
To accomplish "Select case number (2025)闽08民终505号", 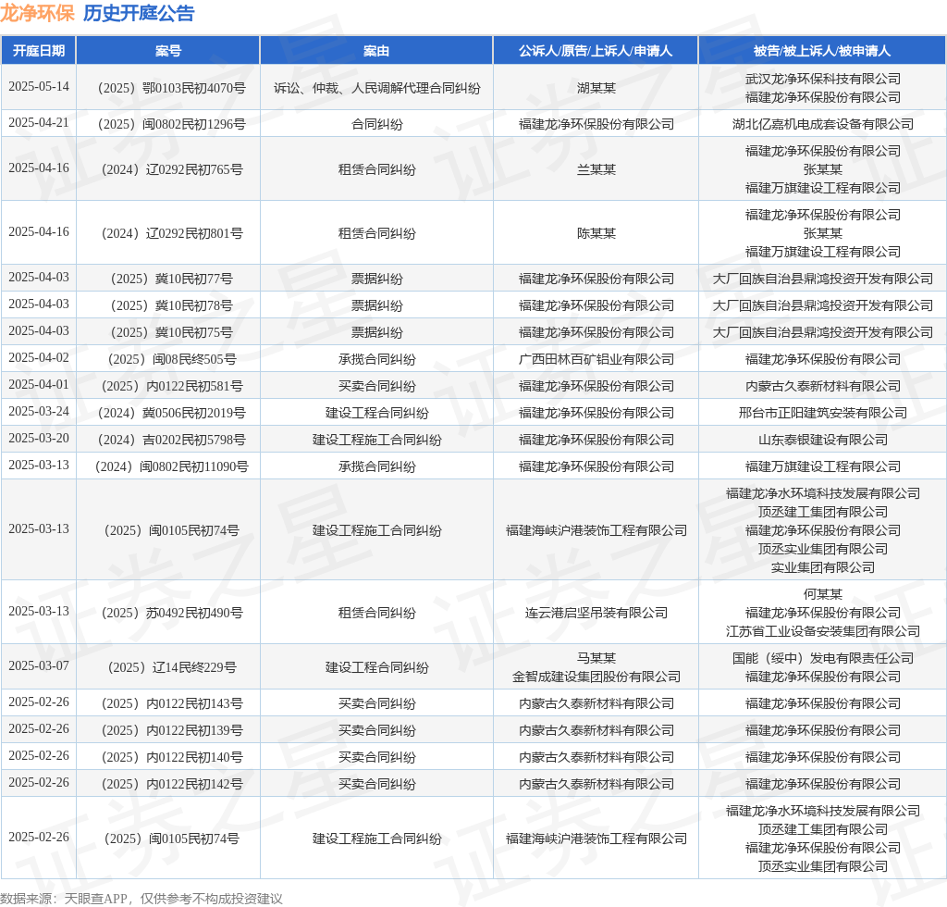I will [171, 359].
